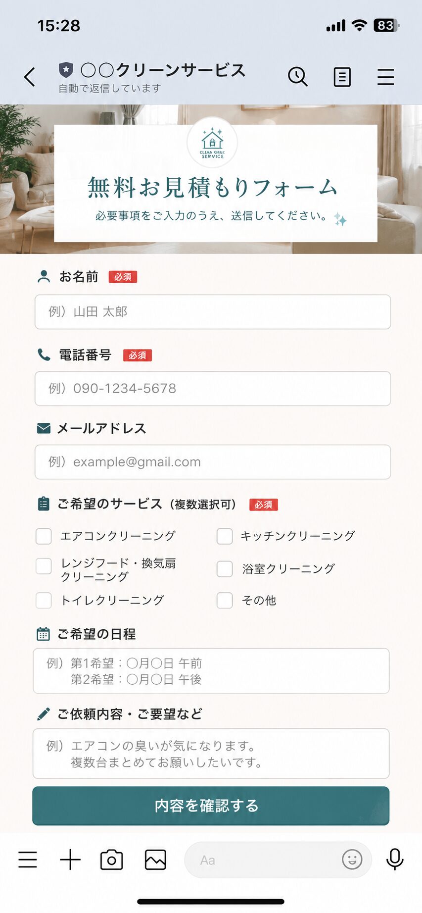
Task: Toggle レンジフード・換気扇クリーニング checkbox
Action: click(44, 566)
